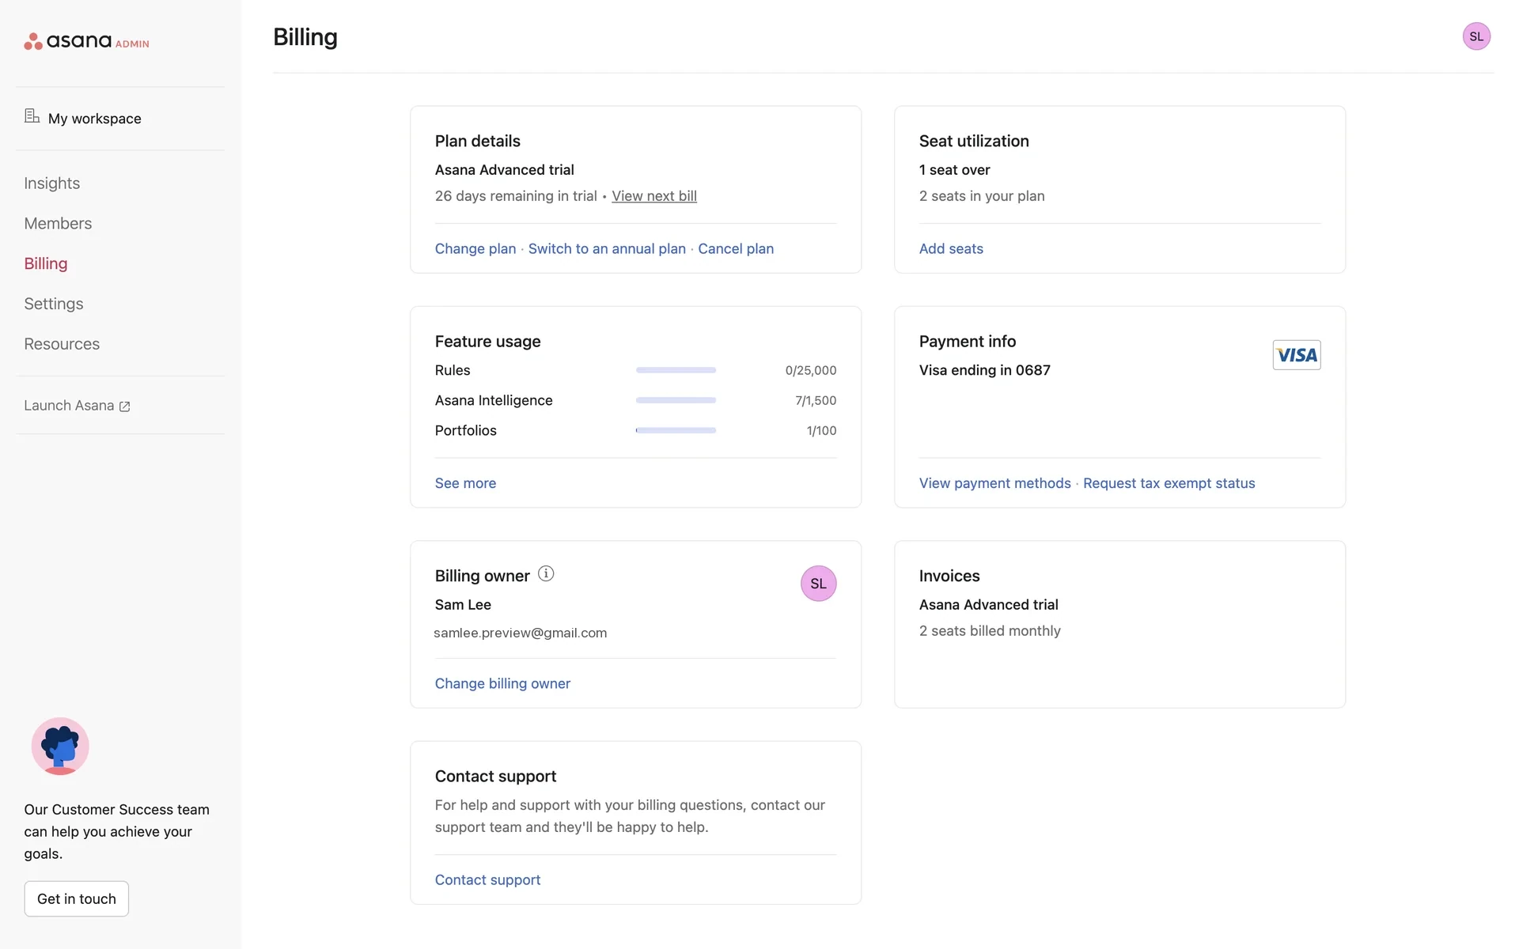The height and width of the screenshot is (949, 1519).
Task: Click the Asana Intelligence usage progress bar
Action: (x=676, y=400)
